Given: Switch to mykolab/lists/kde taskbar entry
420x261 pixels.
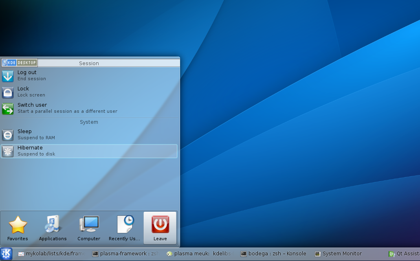Looking at the screenshot, I should tap(52, 254).
